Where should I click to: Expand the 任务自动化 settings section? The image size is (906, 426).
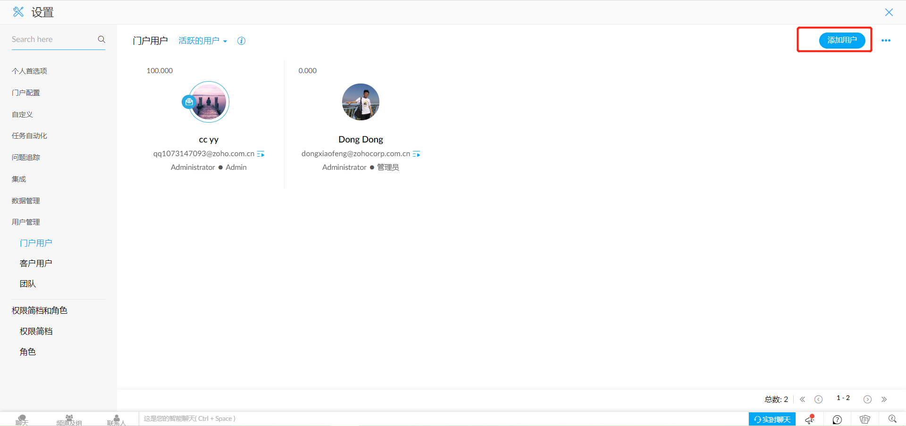[x=29, y=136]
